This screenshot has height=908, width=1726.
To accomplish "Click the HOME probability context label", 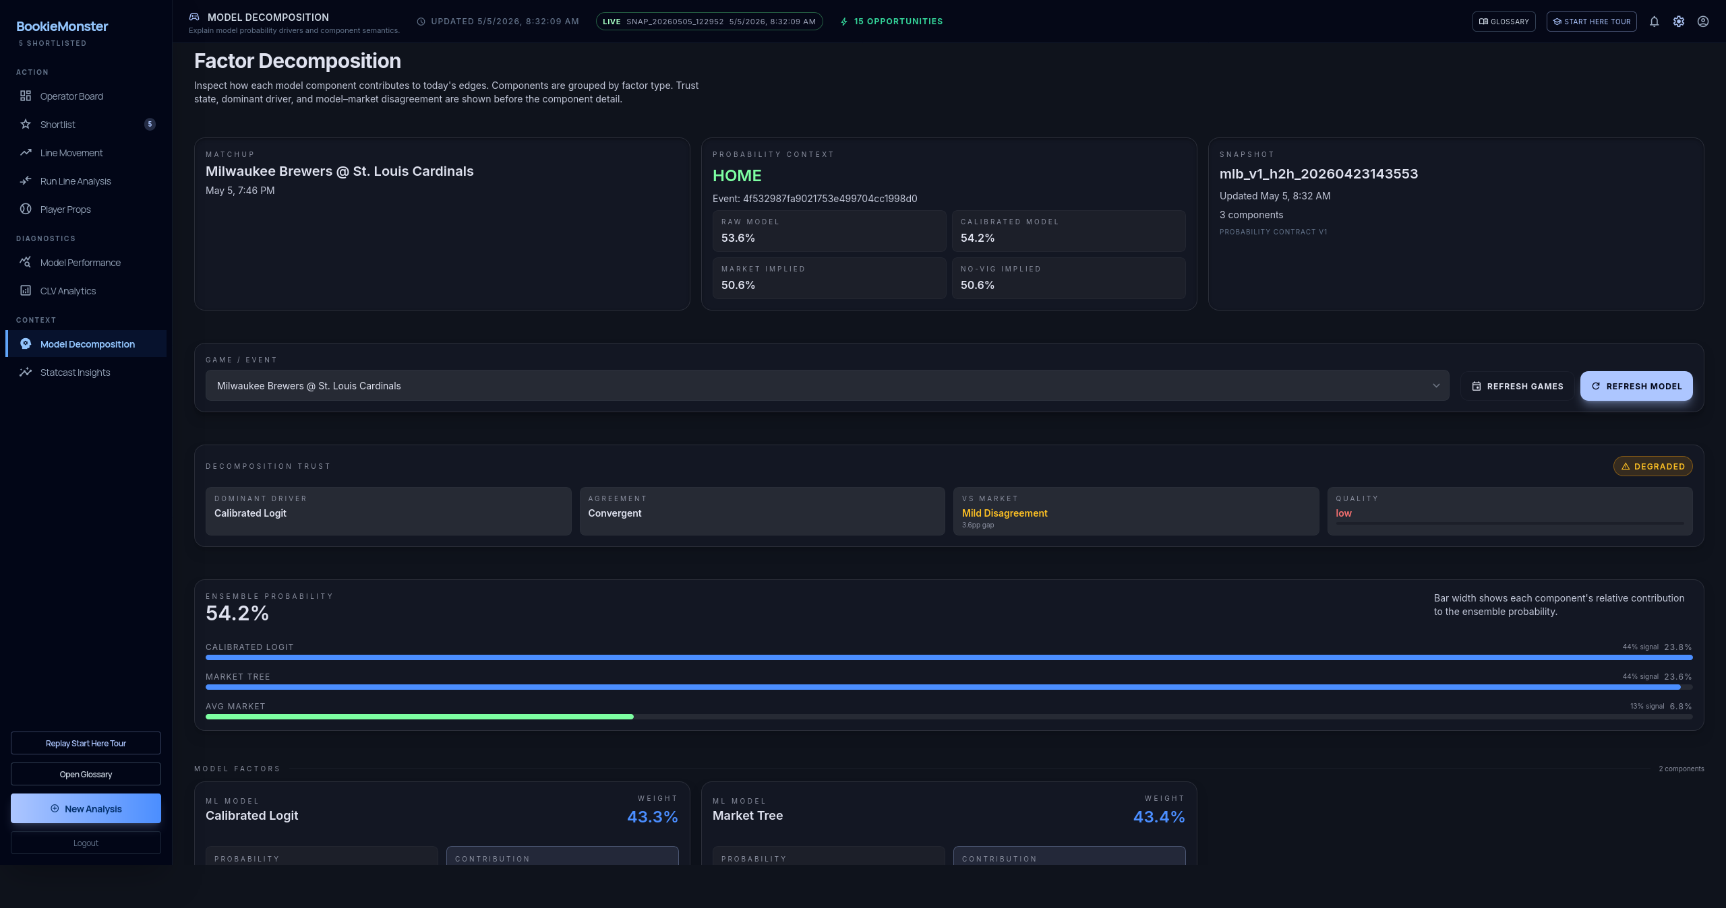I will click(x=737, y=175).
